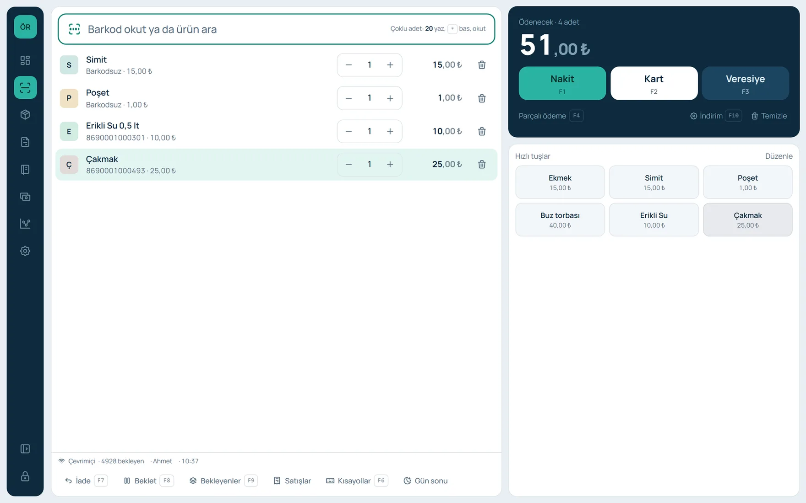The image size is (806, 503).
Task: Increase Çakmak quantity with plus
Action: [x=390, y=164]
